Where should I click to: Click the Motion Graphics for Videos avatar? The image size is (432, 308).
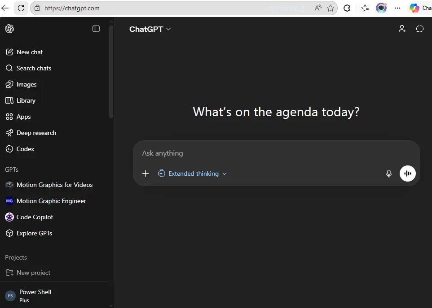point(9,185)
